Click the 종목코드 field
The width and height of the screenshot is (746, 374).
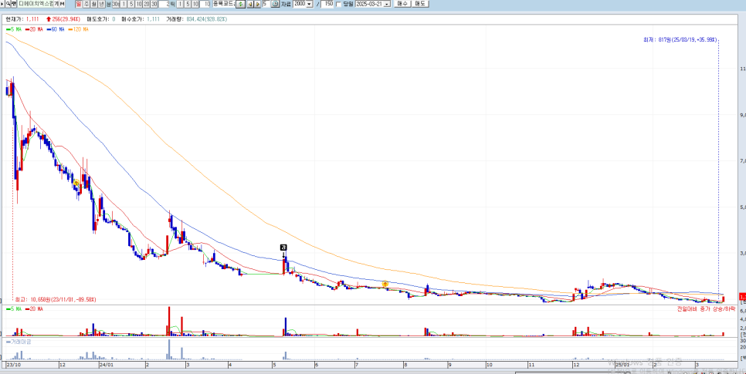coord(224,4)
